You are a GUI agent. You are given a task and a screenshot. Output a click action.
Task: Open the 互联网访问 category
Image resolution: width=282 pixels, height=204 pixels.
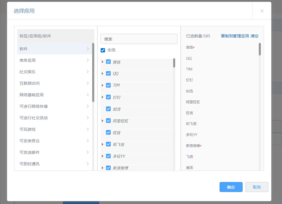point(55,83)
